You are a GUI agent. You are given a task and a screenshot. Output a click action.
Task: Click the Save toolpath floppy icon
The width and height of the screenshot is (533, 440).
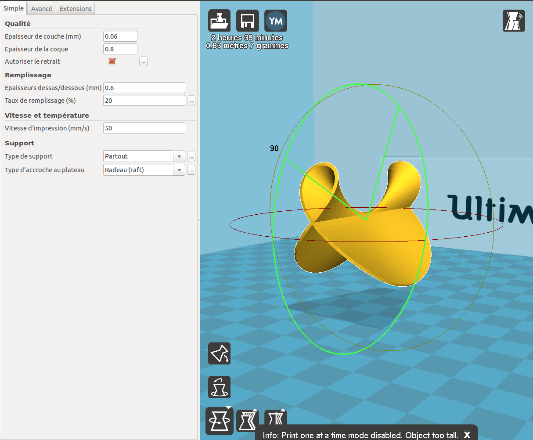248,21
